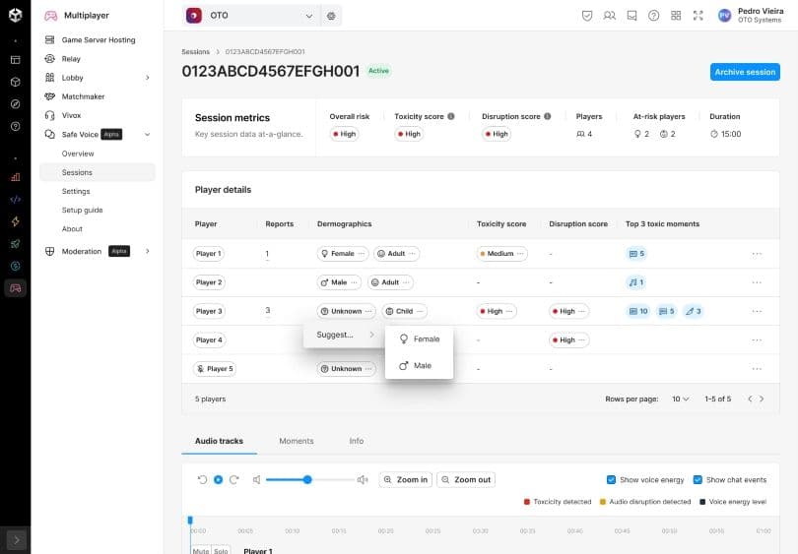Disable the Show voice energy checkbox
Screen dimensions: 798x554
click(x=612, y=480)
